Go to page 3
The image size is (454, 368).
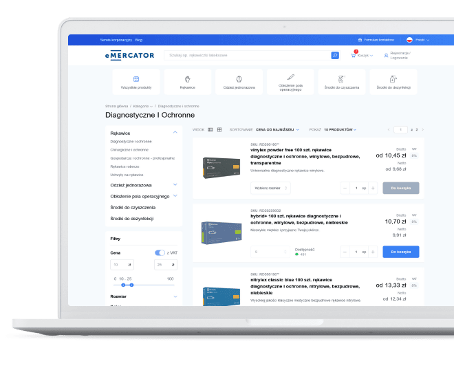pyautogui.click(x=417, y=130)
